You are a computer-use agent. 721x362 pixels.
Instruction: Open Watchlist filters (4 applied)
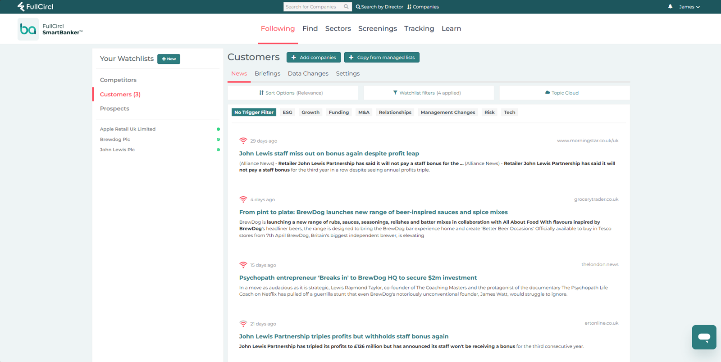(429, 93)
